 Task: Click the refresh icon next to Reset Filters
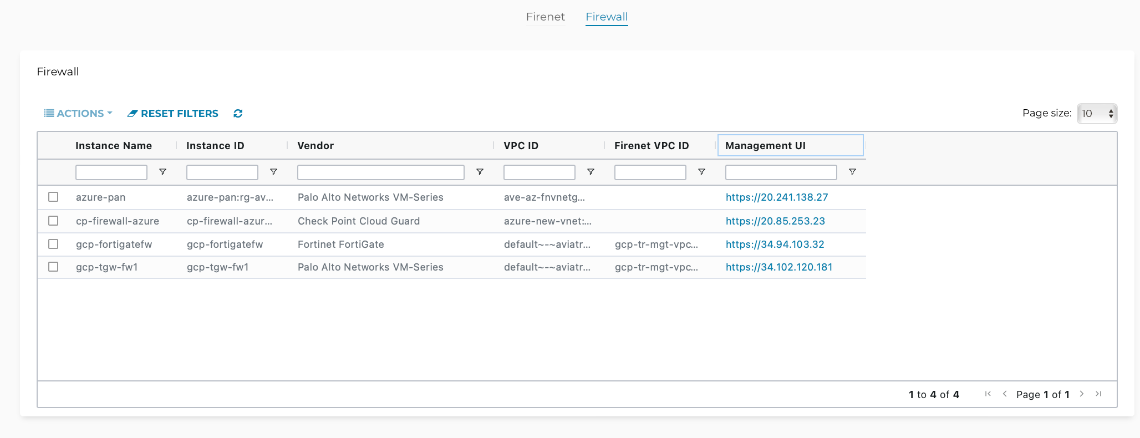click(x=238, y=113)
